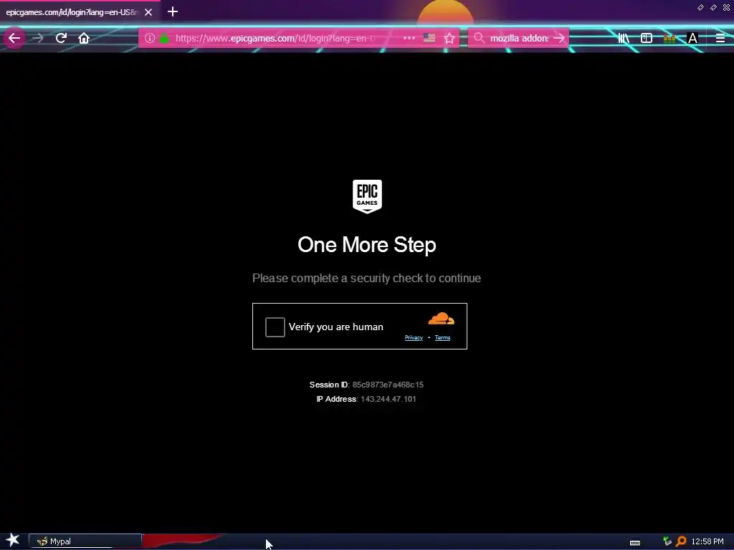Go back with the browser back arrow
This screenshot has height=550, width=734.
pos(14,38)
